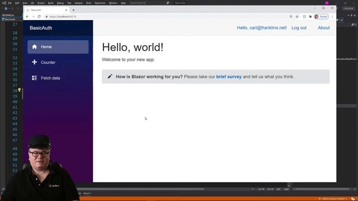The image size is (358, 201).
Task: Open the Hello, carl@franklins.net! profile link
Action: (x=262, y=27)
